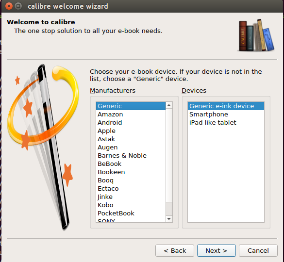The image size is (284, 262).
Task: Maximize the wizard window
Action: pyautogui.click(x=18, y=6)
